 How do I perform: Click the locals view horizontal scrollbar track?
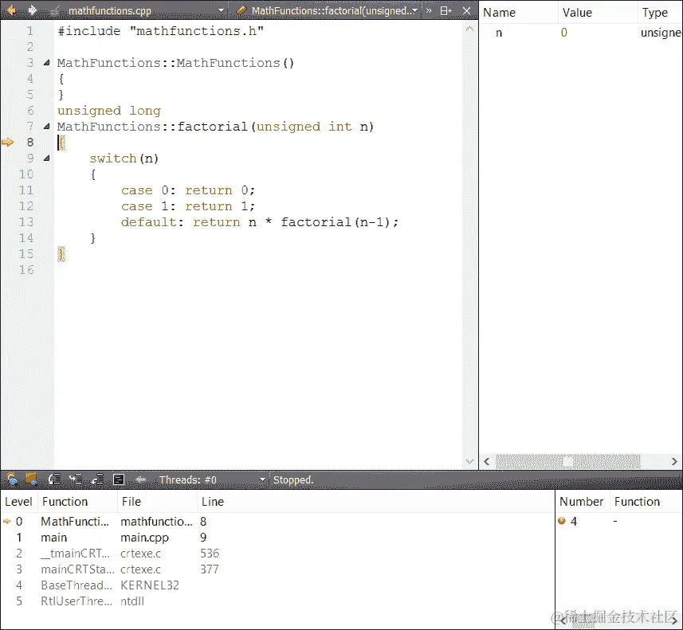tap(568, 461)
